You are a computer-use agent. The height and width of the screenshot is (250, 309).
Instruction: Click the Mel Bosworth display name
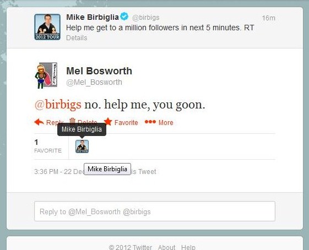tap(99, 71)
